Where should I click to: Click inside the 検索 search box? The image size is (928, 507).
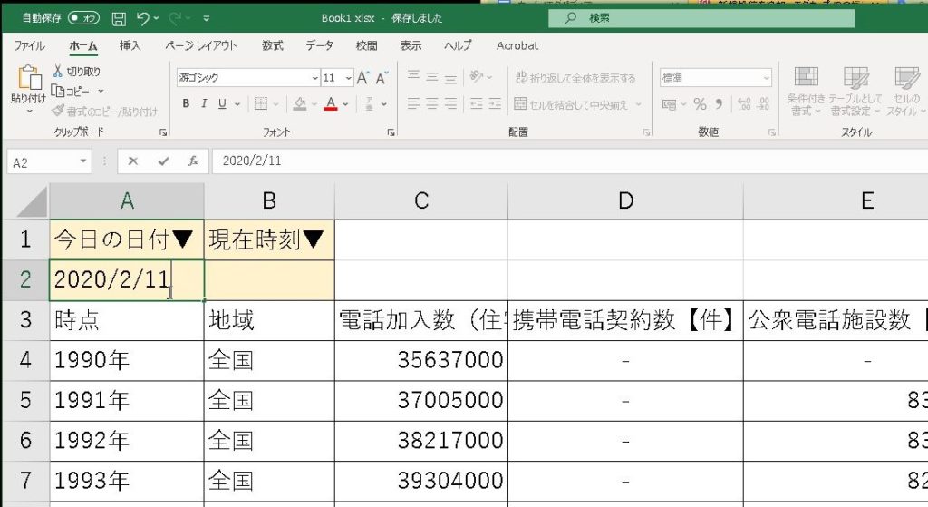click(x=707, y=18)
